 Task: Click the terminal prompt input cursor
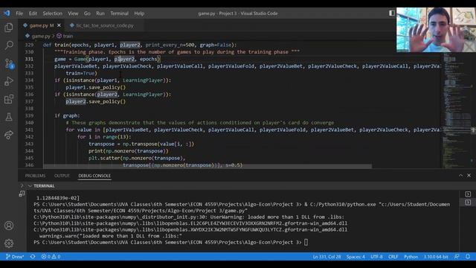(x=306, y=242)
